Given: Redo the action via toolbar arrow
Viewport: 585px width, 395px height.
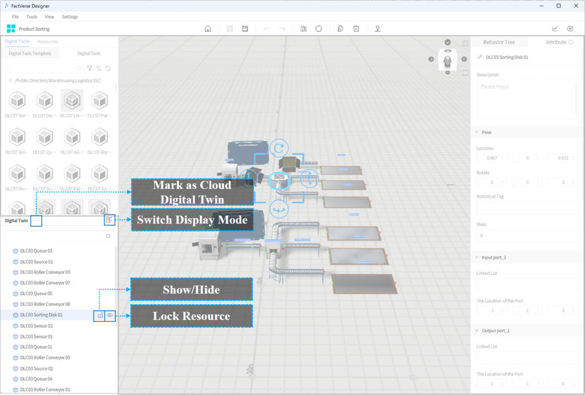Looking at the screenshot, I should pyautogui.click(x=282, y=29).
